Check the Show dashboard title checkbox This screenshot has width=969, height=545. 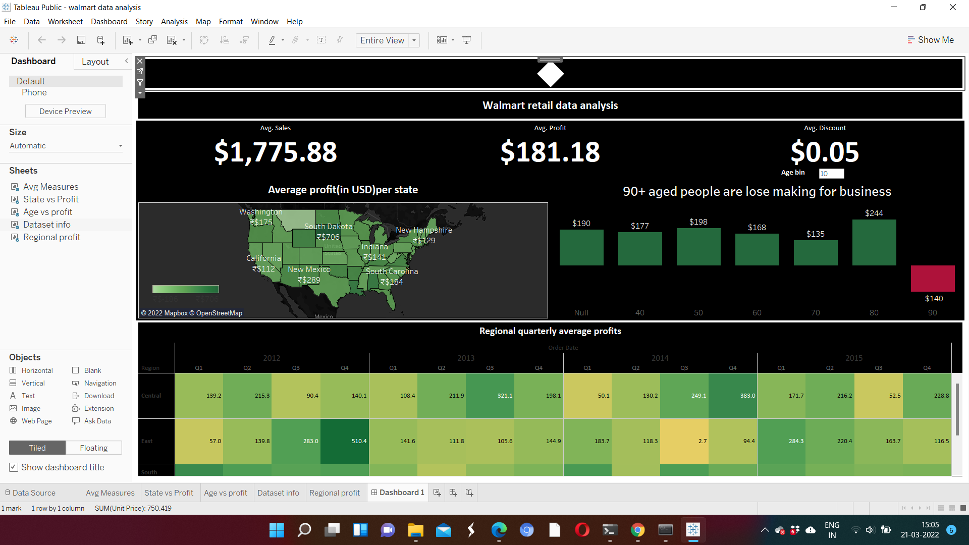(14, 467)
